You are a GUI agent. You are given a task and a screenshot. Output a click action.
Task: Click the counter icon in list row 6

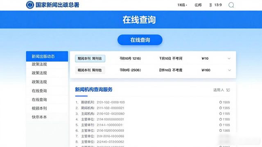[221, 131]
